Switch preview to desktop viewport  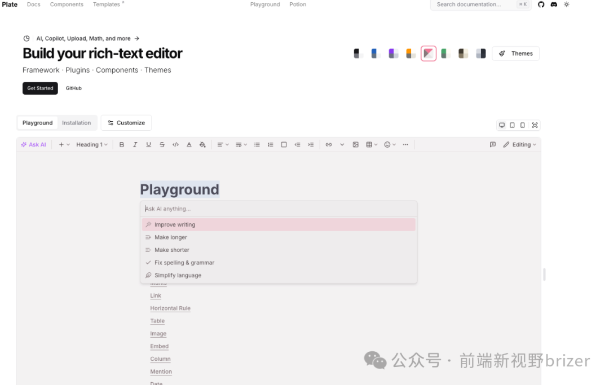pyautogui.click(x=502, y=125)
